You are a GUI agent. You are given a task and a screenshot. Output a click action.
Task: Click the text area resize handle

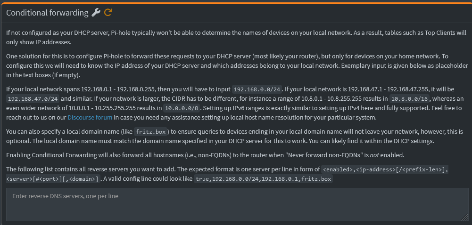(x=465, y=217)
